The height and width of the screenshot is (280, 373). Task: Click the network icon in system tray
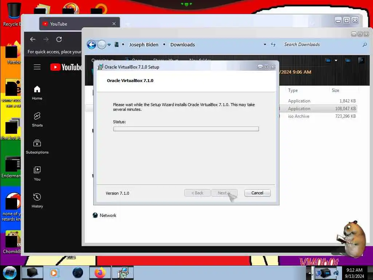tap(326, 273)
